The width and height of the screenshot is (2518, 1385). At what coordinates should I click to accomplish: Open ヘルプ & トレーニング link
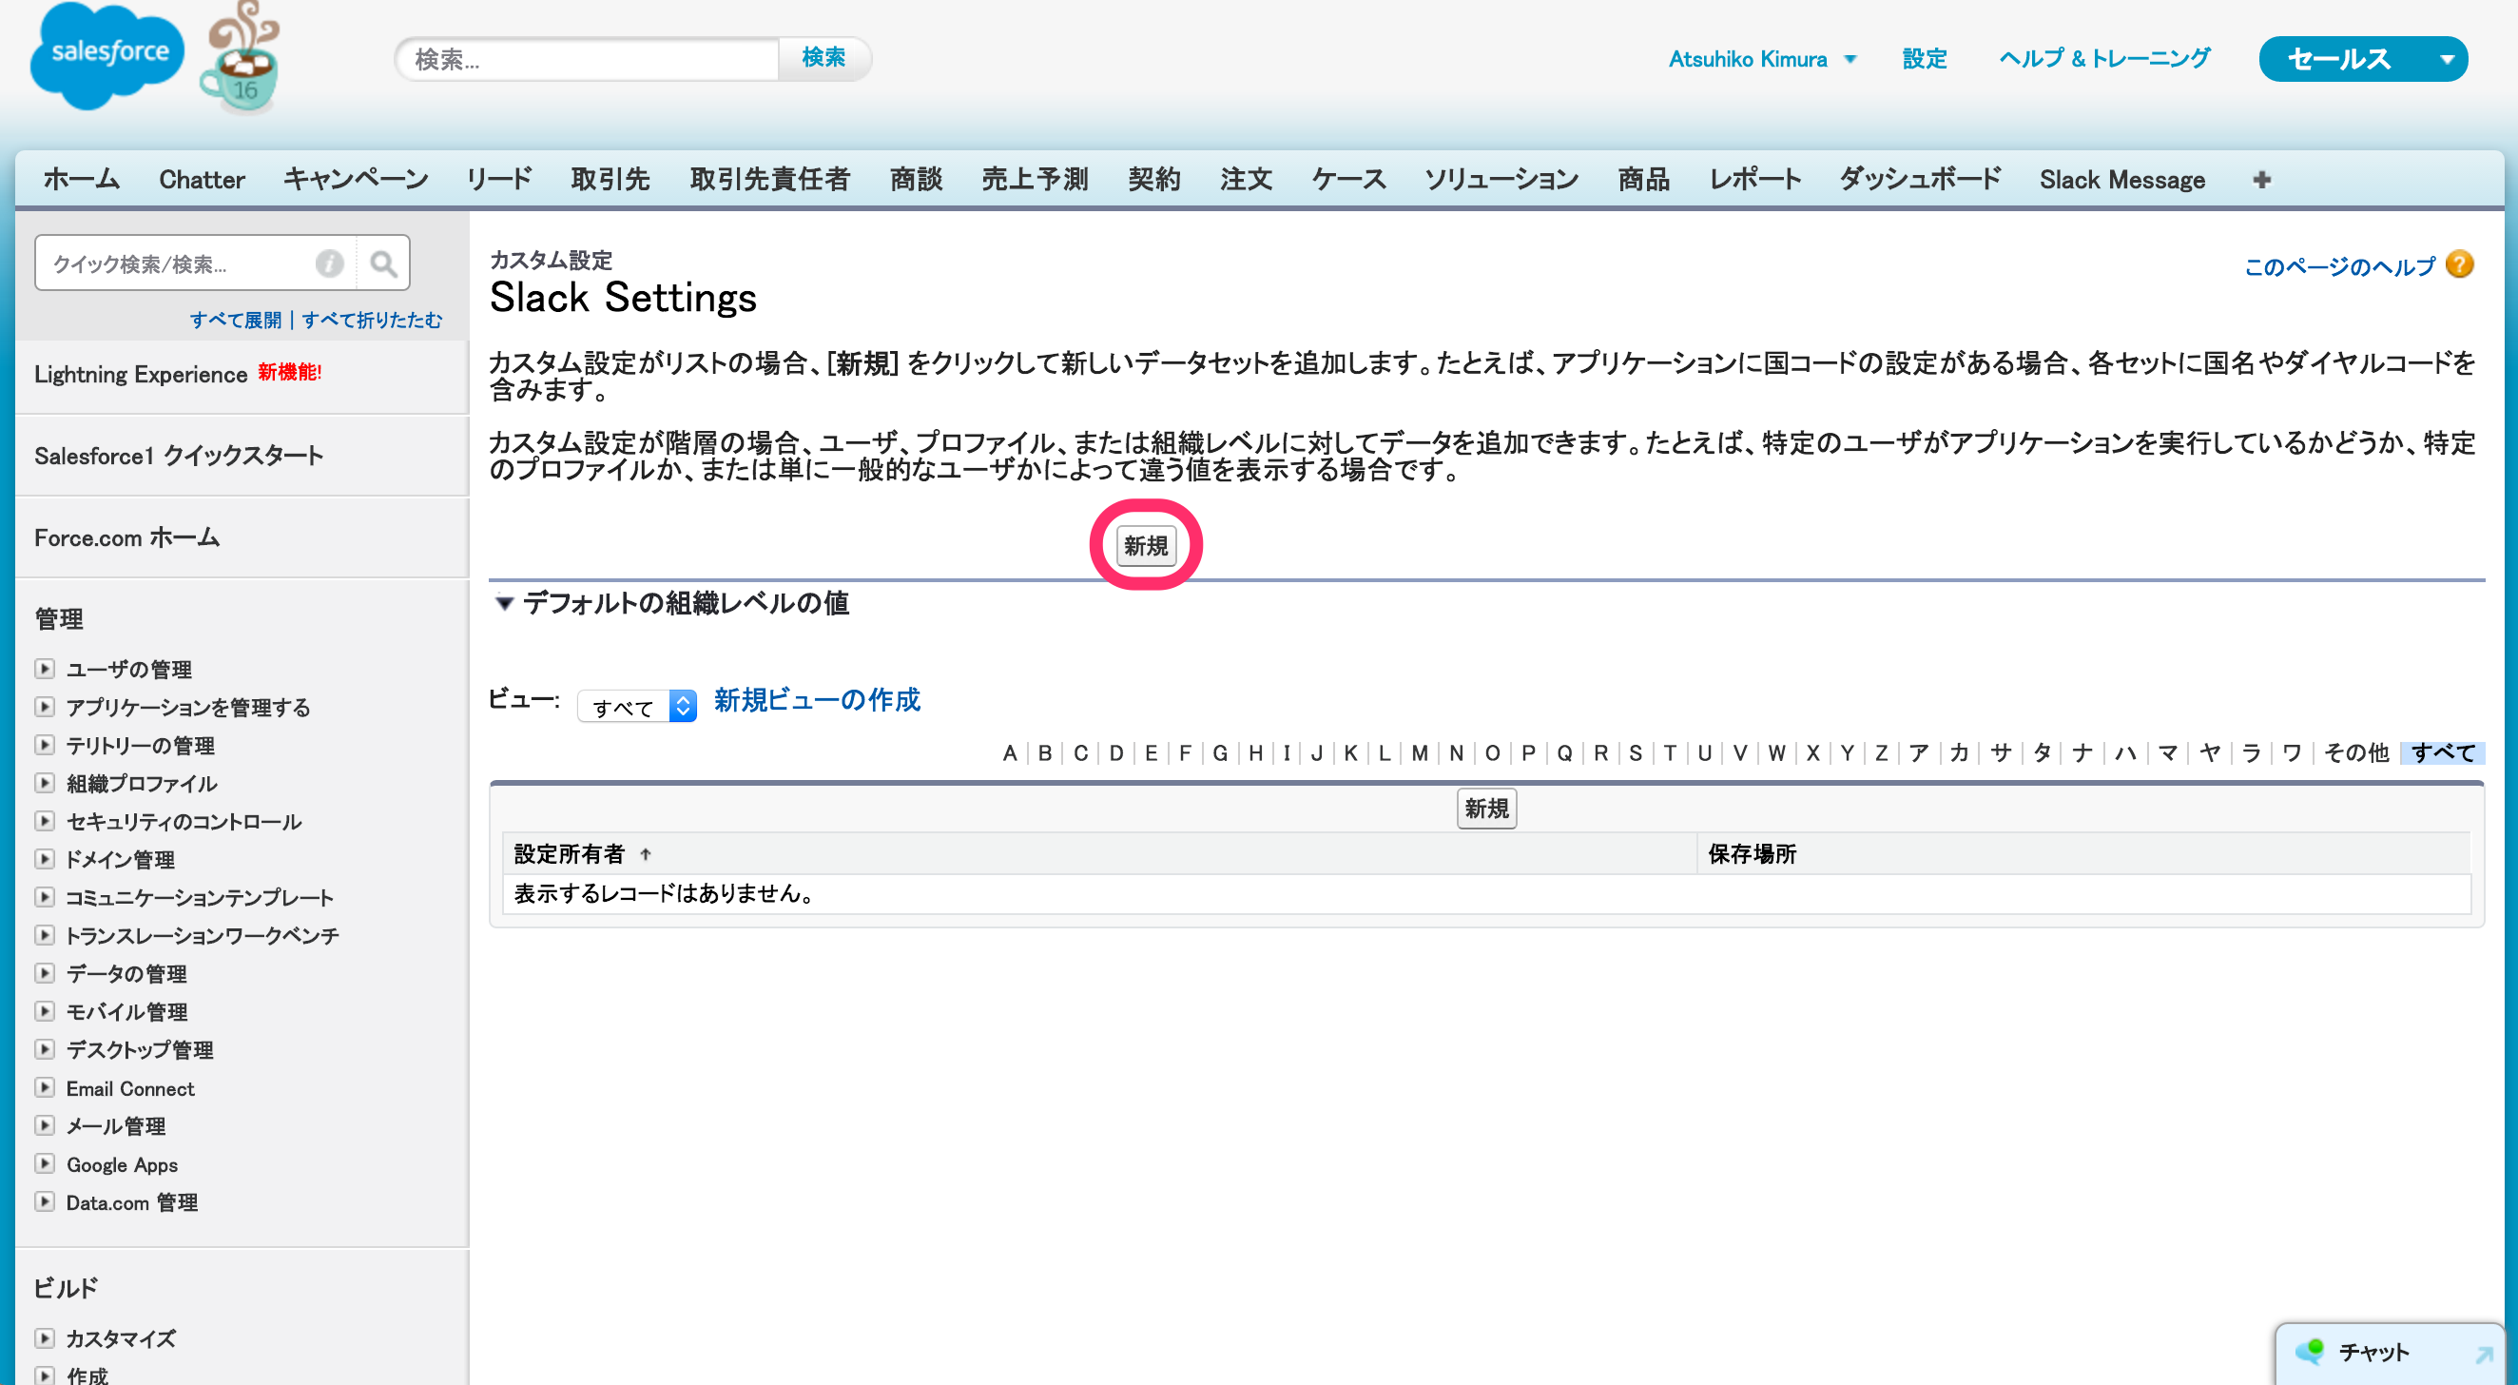point(2104,60)
